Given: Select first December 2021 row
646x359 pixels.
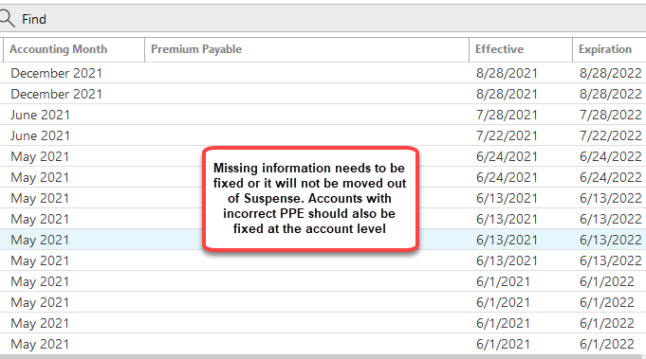Looking at the screenshot, I should tap(323, 73).
